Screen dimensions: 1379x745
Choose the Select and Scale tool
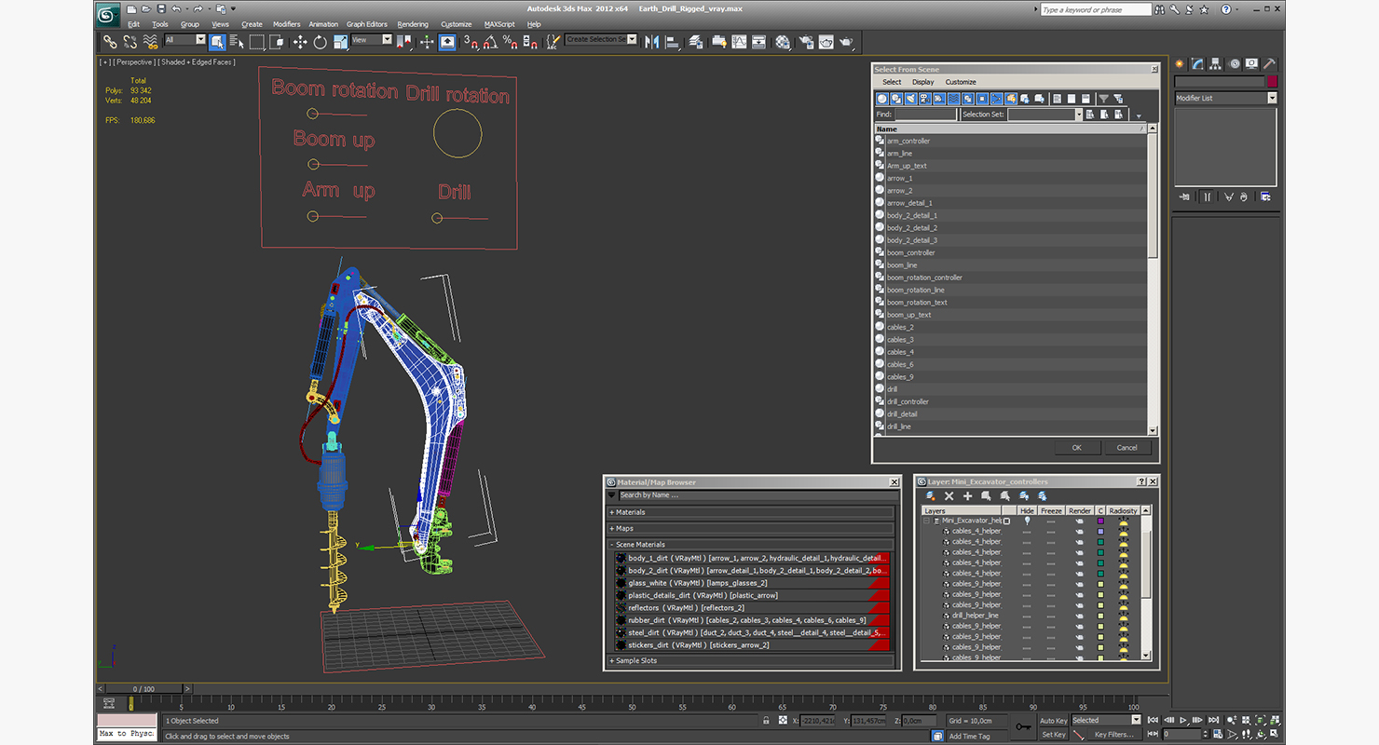click(x=341, y=42)
